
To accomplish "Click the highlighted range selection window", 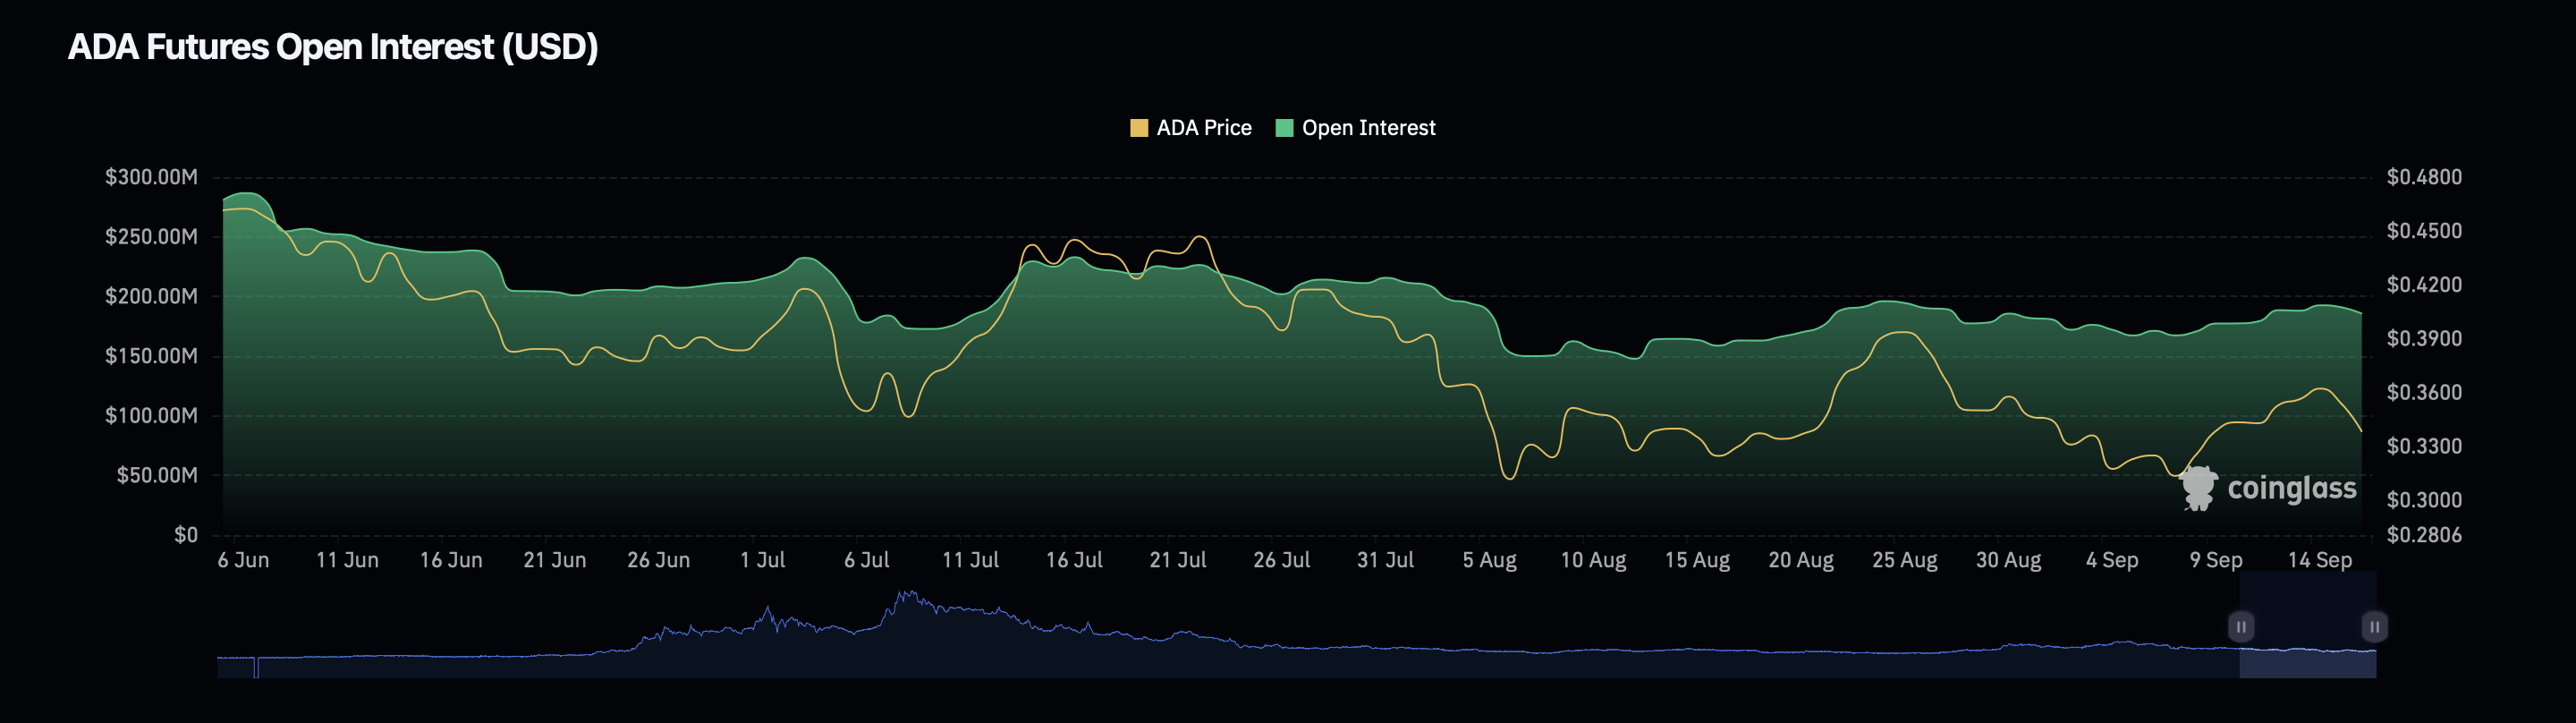I will [x=2307, y=625].
